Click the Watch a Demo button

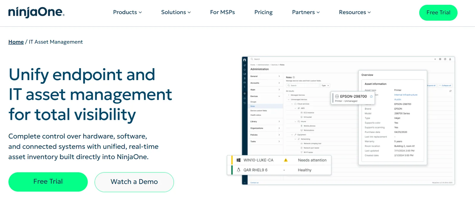click(x=134, y=182)
